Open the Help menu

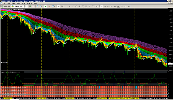(35, 3)
